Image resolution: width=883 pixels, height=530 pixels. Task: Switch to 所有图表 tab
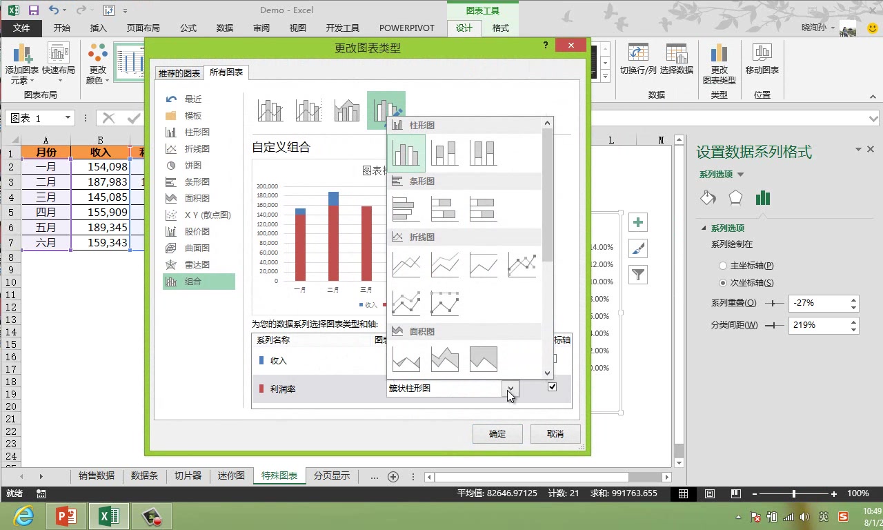coord(226,72)
